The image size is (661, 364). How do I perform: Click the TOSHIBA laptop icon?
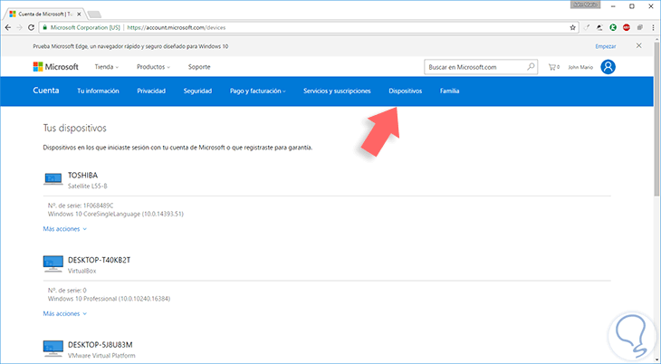pyautogui.click(x=53, y=179)
